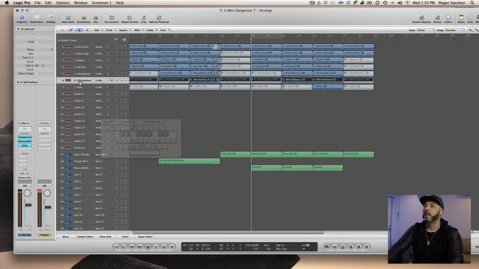Toggle the Hide view (H) button
The image size is (479, 269).
coord(87,30)
